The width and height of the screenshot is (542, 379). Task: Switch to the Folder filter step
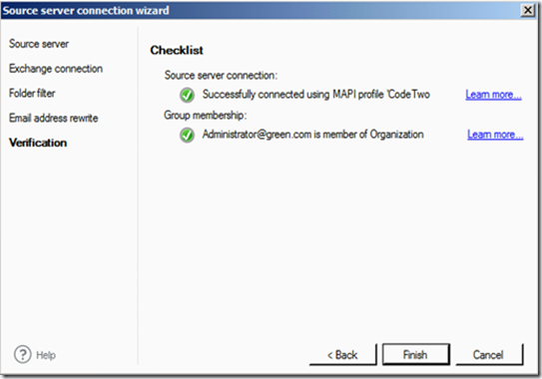point(32,93)
